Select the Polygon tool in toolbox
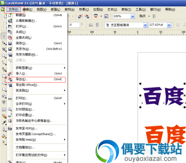 (x=4, y=90)
